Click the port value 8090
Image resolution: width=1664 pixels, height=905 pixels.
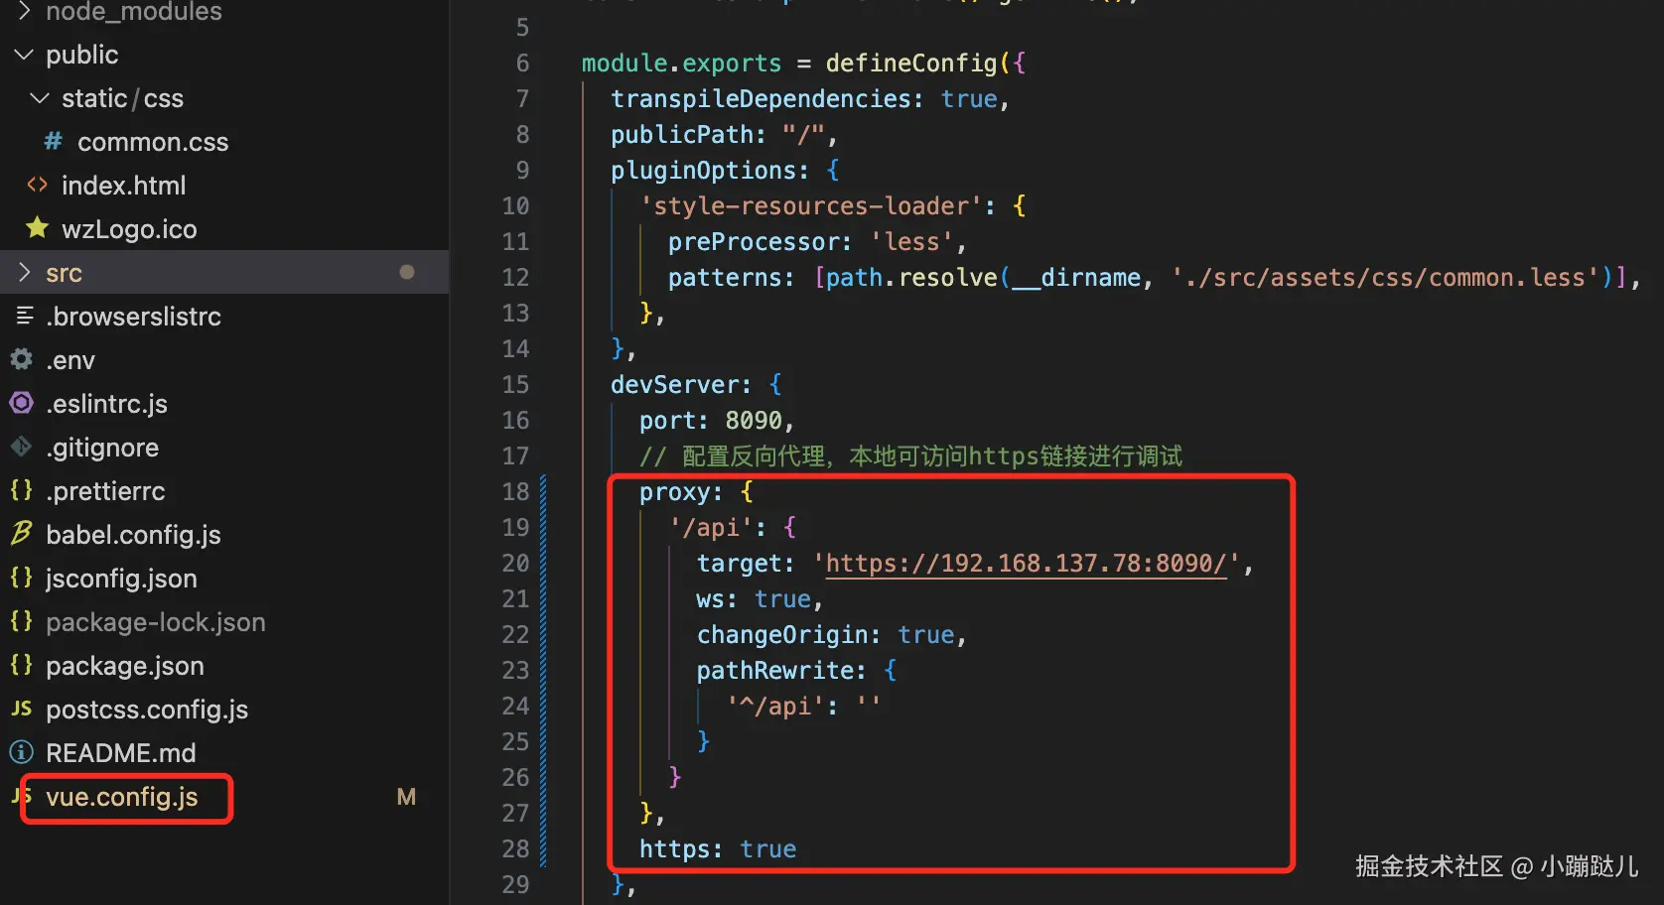click(754, 421)
